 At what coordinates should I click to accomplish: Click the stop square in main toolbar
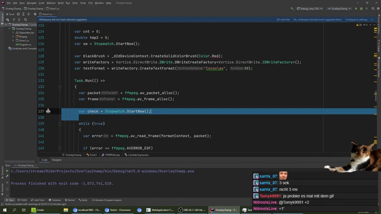coord(367,8)
